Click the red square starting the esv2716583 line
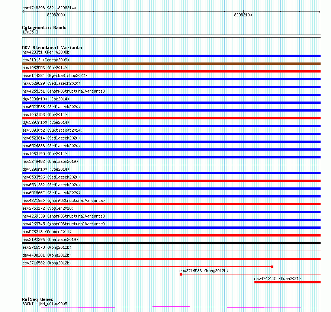The height and width of the screenshot is (312, 331). pos(181,274)
